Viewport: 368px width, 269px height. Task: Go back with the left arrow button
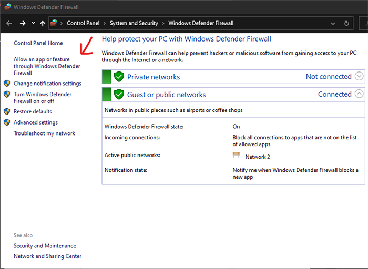click(9, 23)
